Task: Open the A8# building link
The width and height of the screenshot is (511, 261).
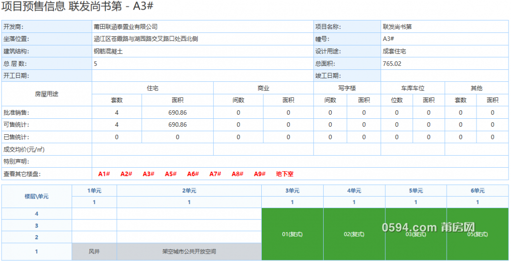Action: click(x=238, y=174)
